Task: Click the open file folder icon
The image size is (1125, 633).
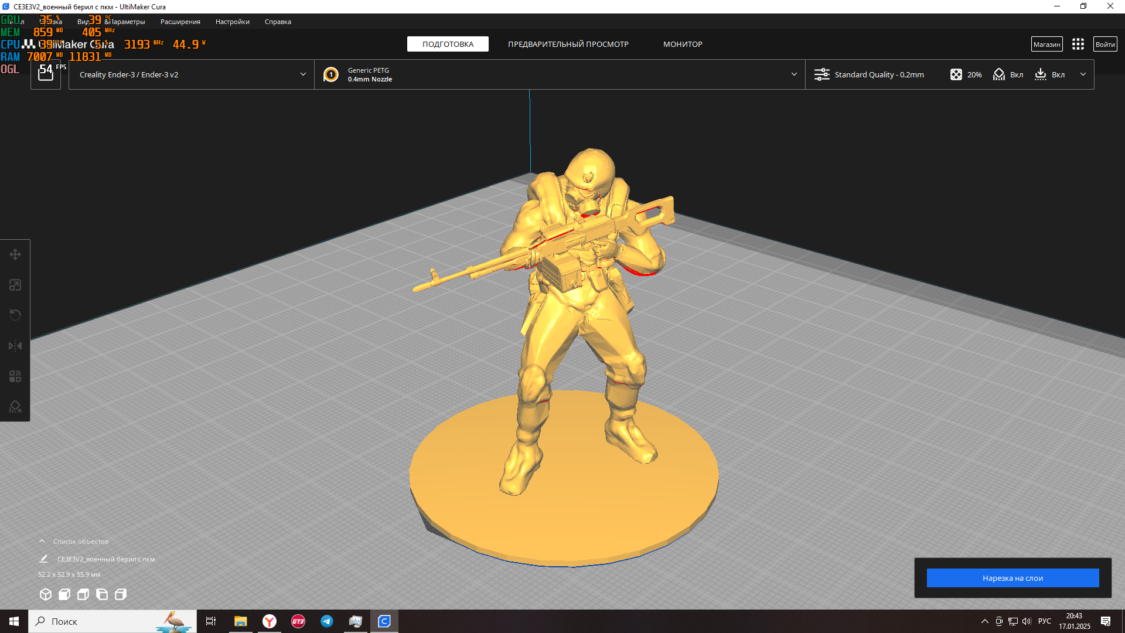Action: pyautogui.click(x=46, y=74)
